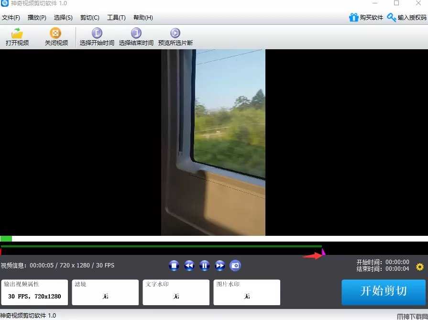The height and width of the screenshot is (320, 428).
Task: Click the end time value 00:00:04
Action: 397,269
